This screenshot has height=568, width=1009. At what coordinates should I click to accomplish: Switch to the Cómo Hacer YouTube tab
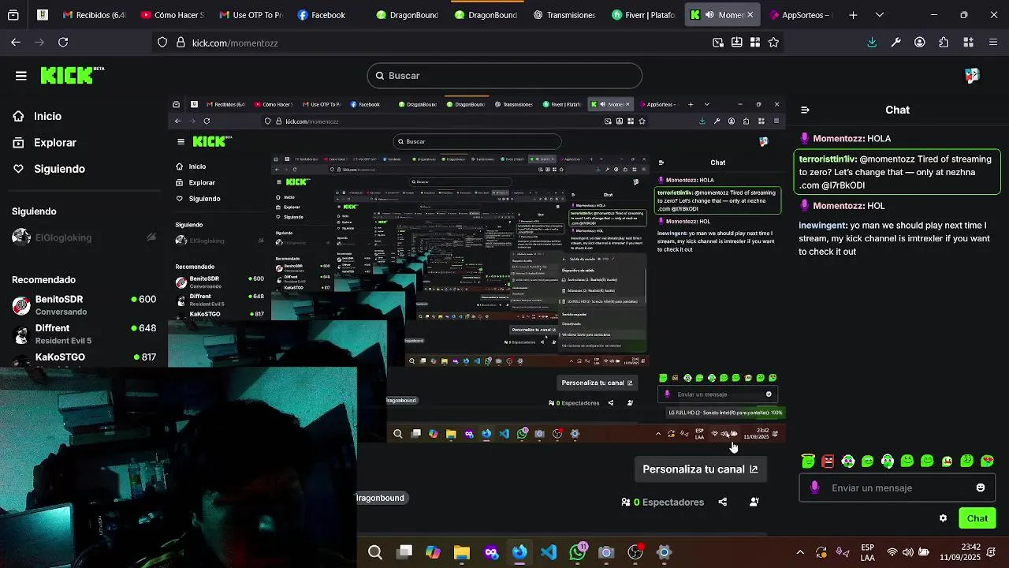coord(171,15)
